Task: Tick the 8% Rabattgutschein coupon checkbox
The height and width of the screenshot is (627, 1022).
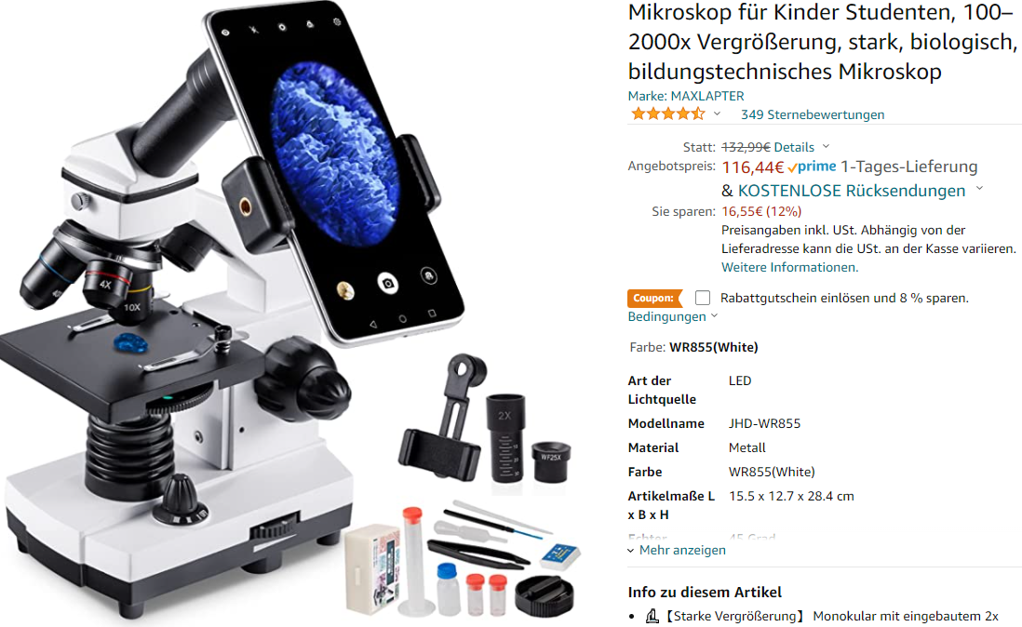Action: 702,298
